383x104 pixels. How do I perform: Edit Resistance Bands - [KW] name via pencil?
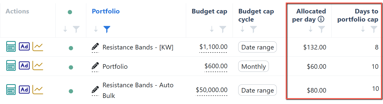click(95, 47)
